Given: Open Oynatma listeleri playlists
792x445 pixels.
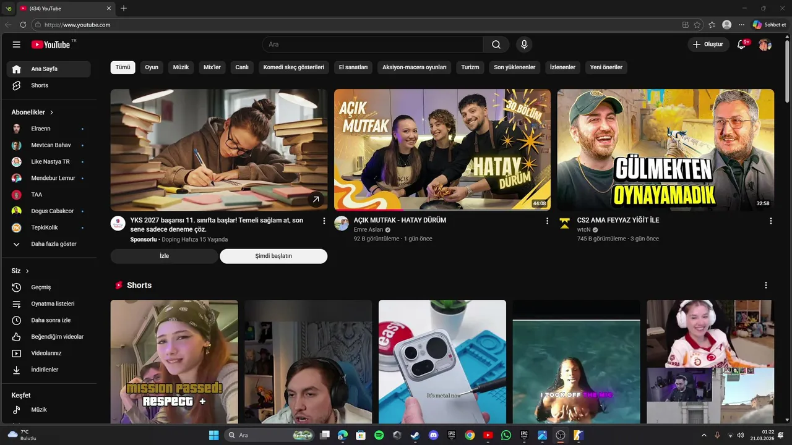Looking at the screenshot, I should pos(49,304).
